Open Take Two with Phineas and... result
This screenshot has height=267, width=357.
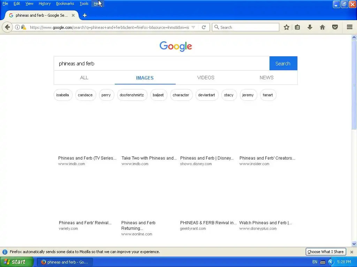point(149,158)
